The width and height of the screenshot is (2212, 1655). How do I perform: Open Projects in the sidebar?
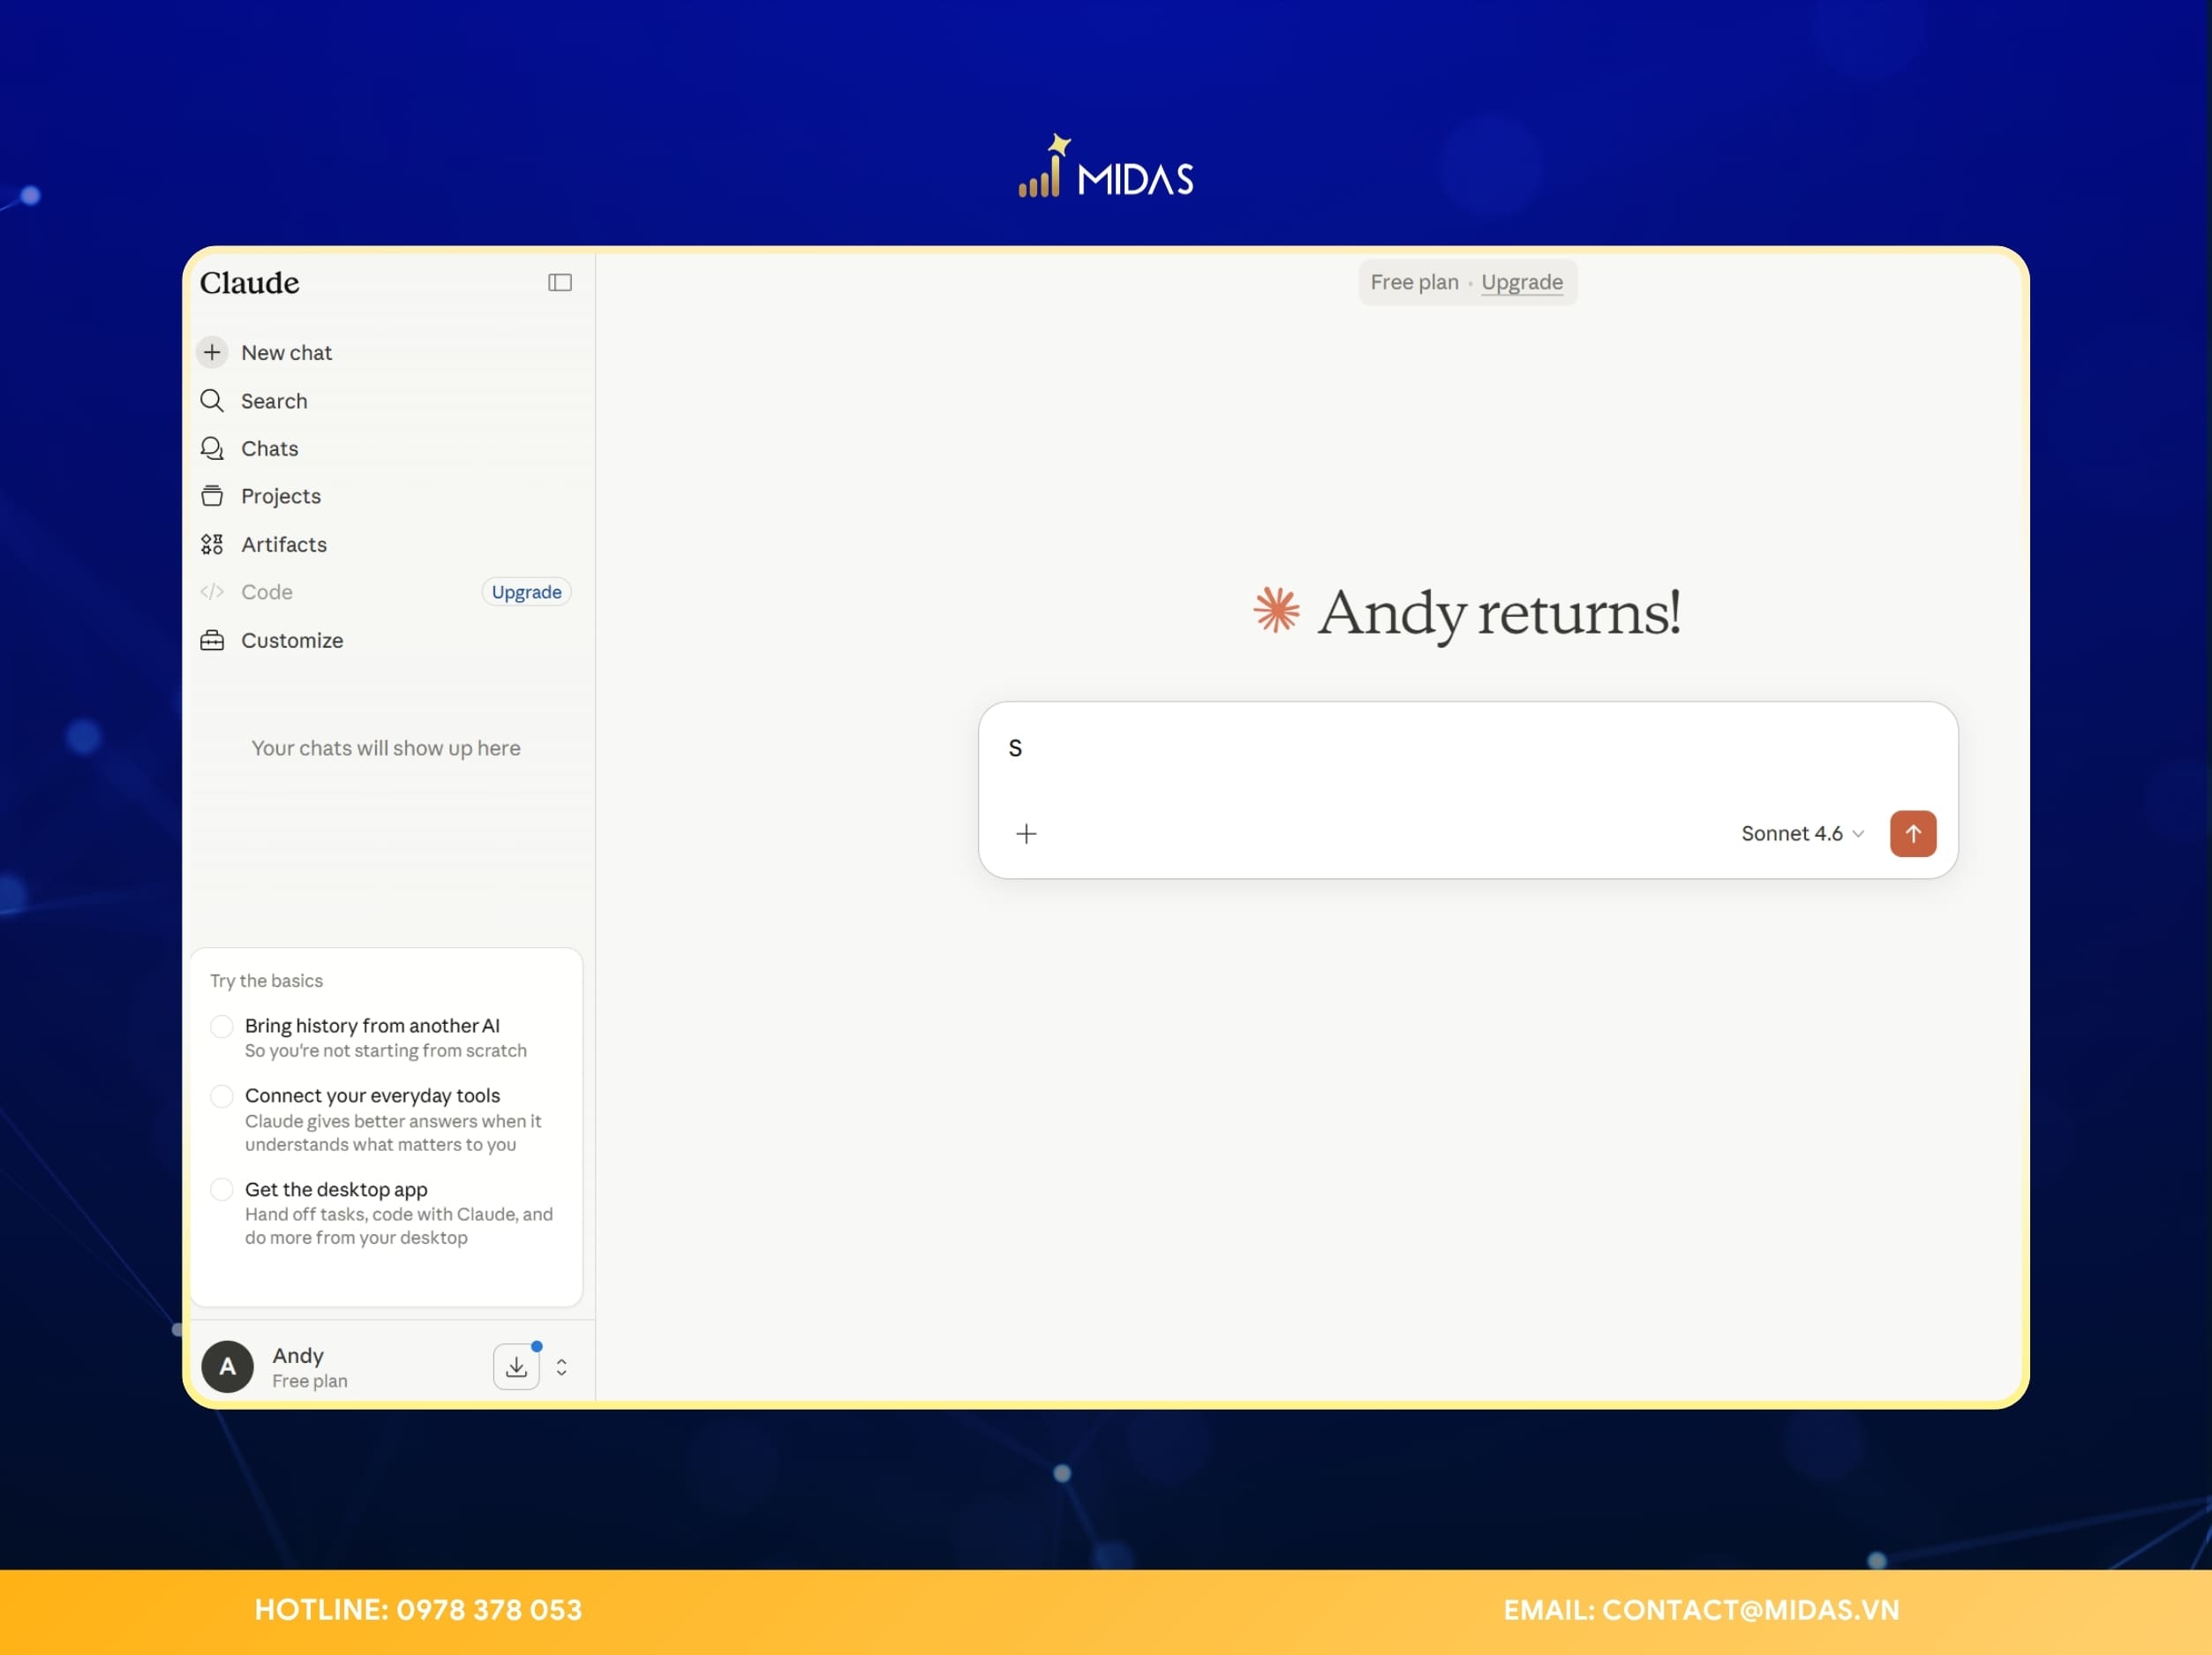tap(281, 496)
